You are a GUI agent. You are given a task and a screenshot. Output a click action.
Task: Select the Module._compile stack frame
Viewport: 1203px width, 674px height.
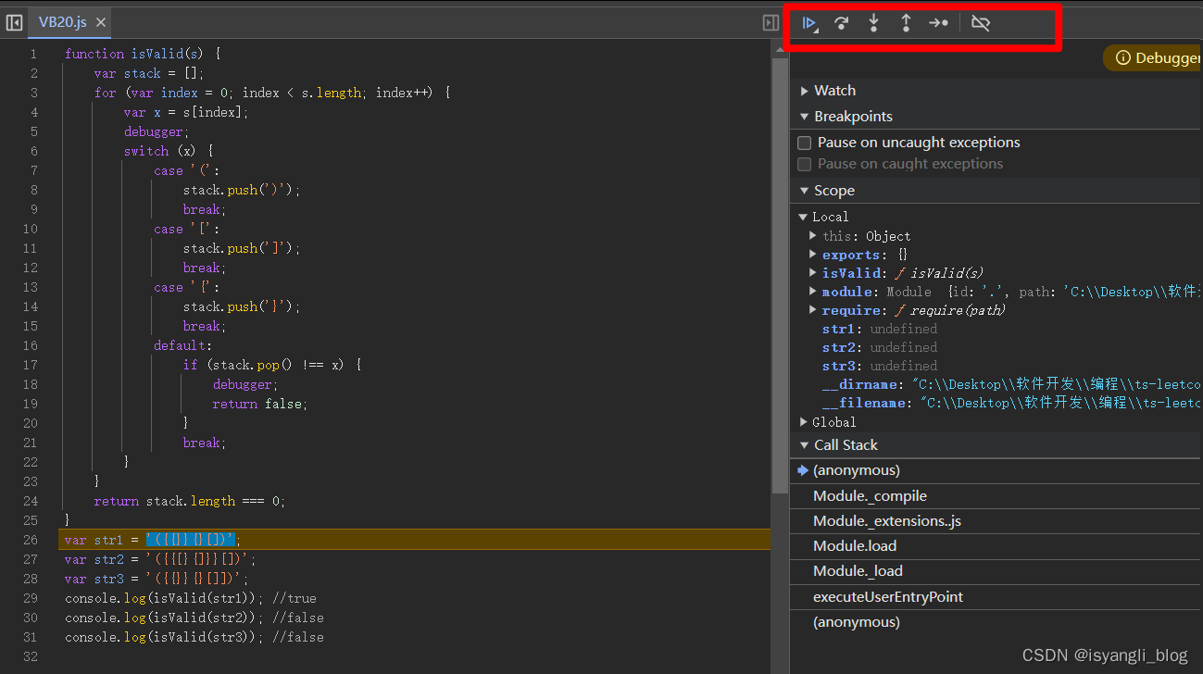pos(871,495)
